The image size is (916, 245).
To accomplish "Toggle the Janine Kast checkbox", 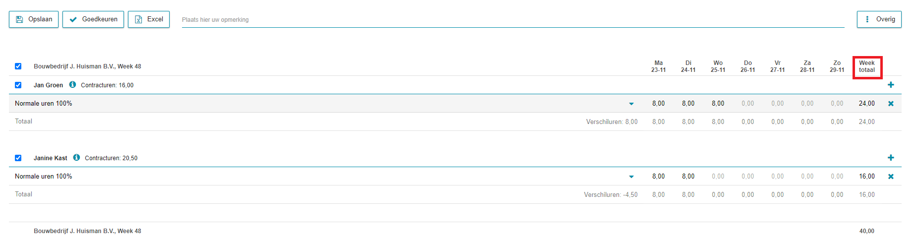I will [18, 158].
